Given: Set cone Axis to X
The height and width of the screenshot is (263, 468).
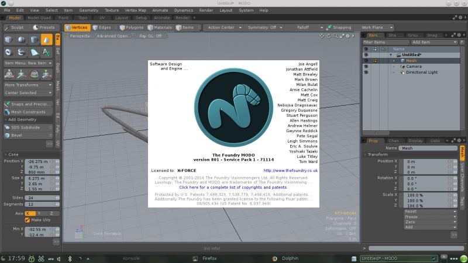Looking at the screenshot, I should (30, 213).
